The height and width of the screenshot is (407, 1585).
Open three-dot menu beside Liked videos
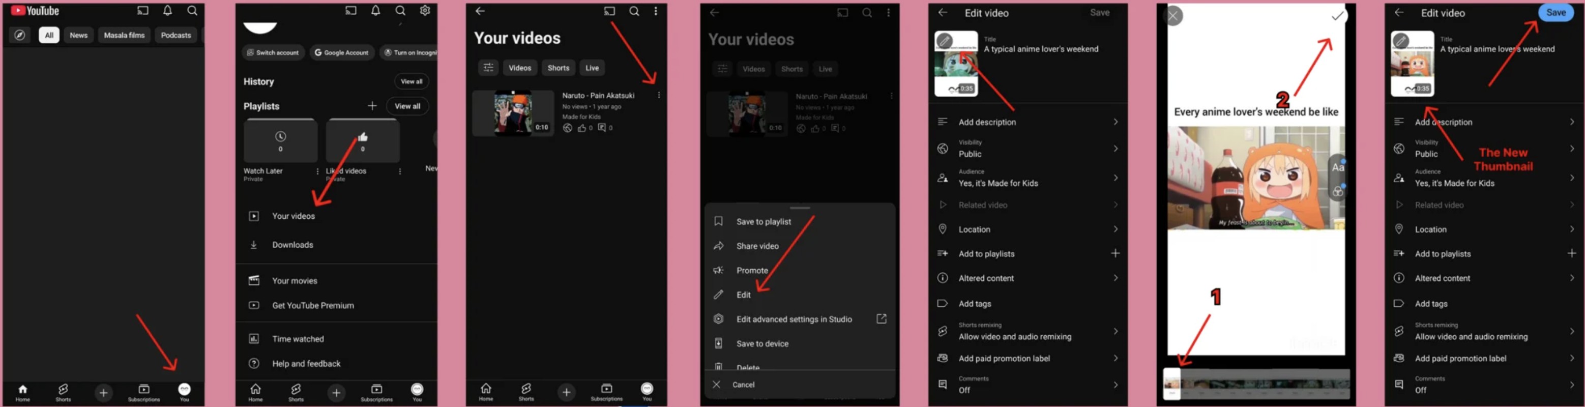pyautogui.click(x=400, y=171)
